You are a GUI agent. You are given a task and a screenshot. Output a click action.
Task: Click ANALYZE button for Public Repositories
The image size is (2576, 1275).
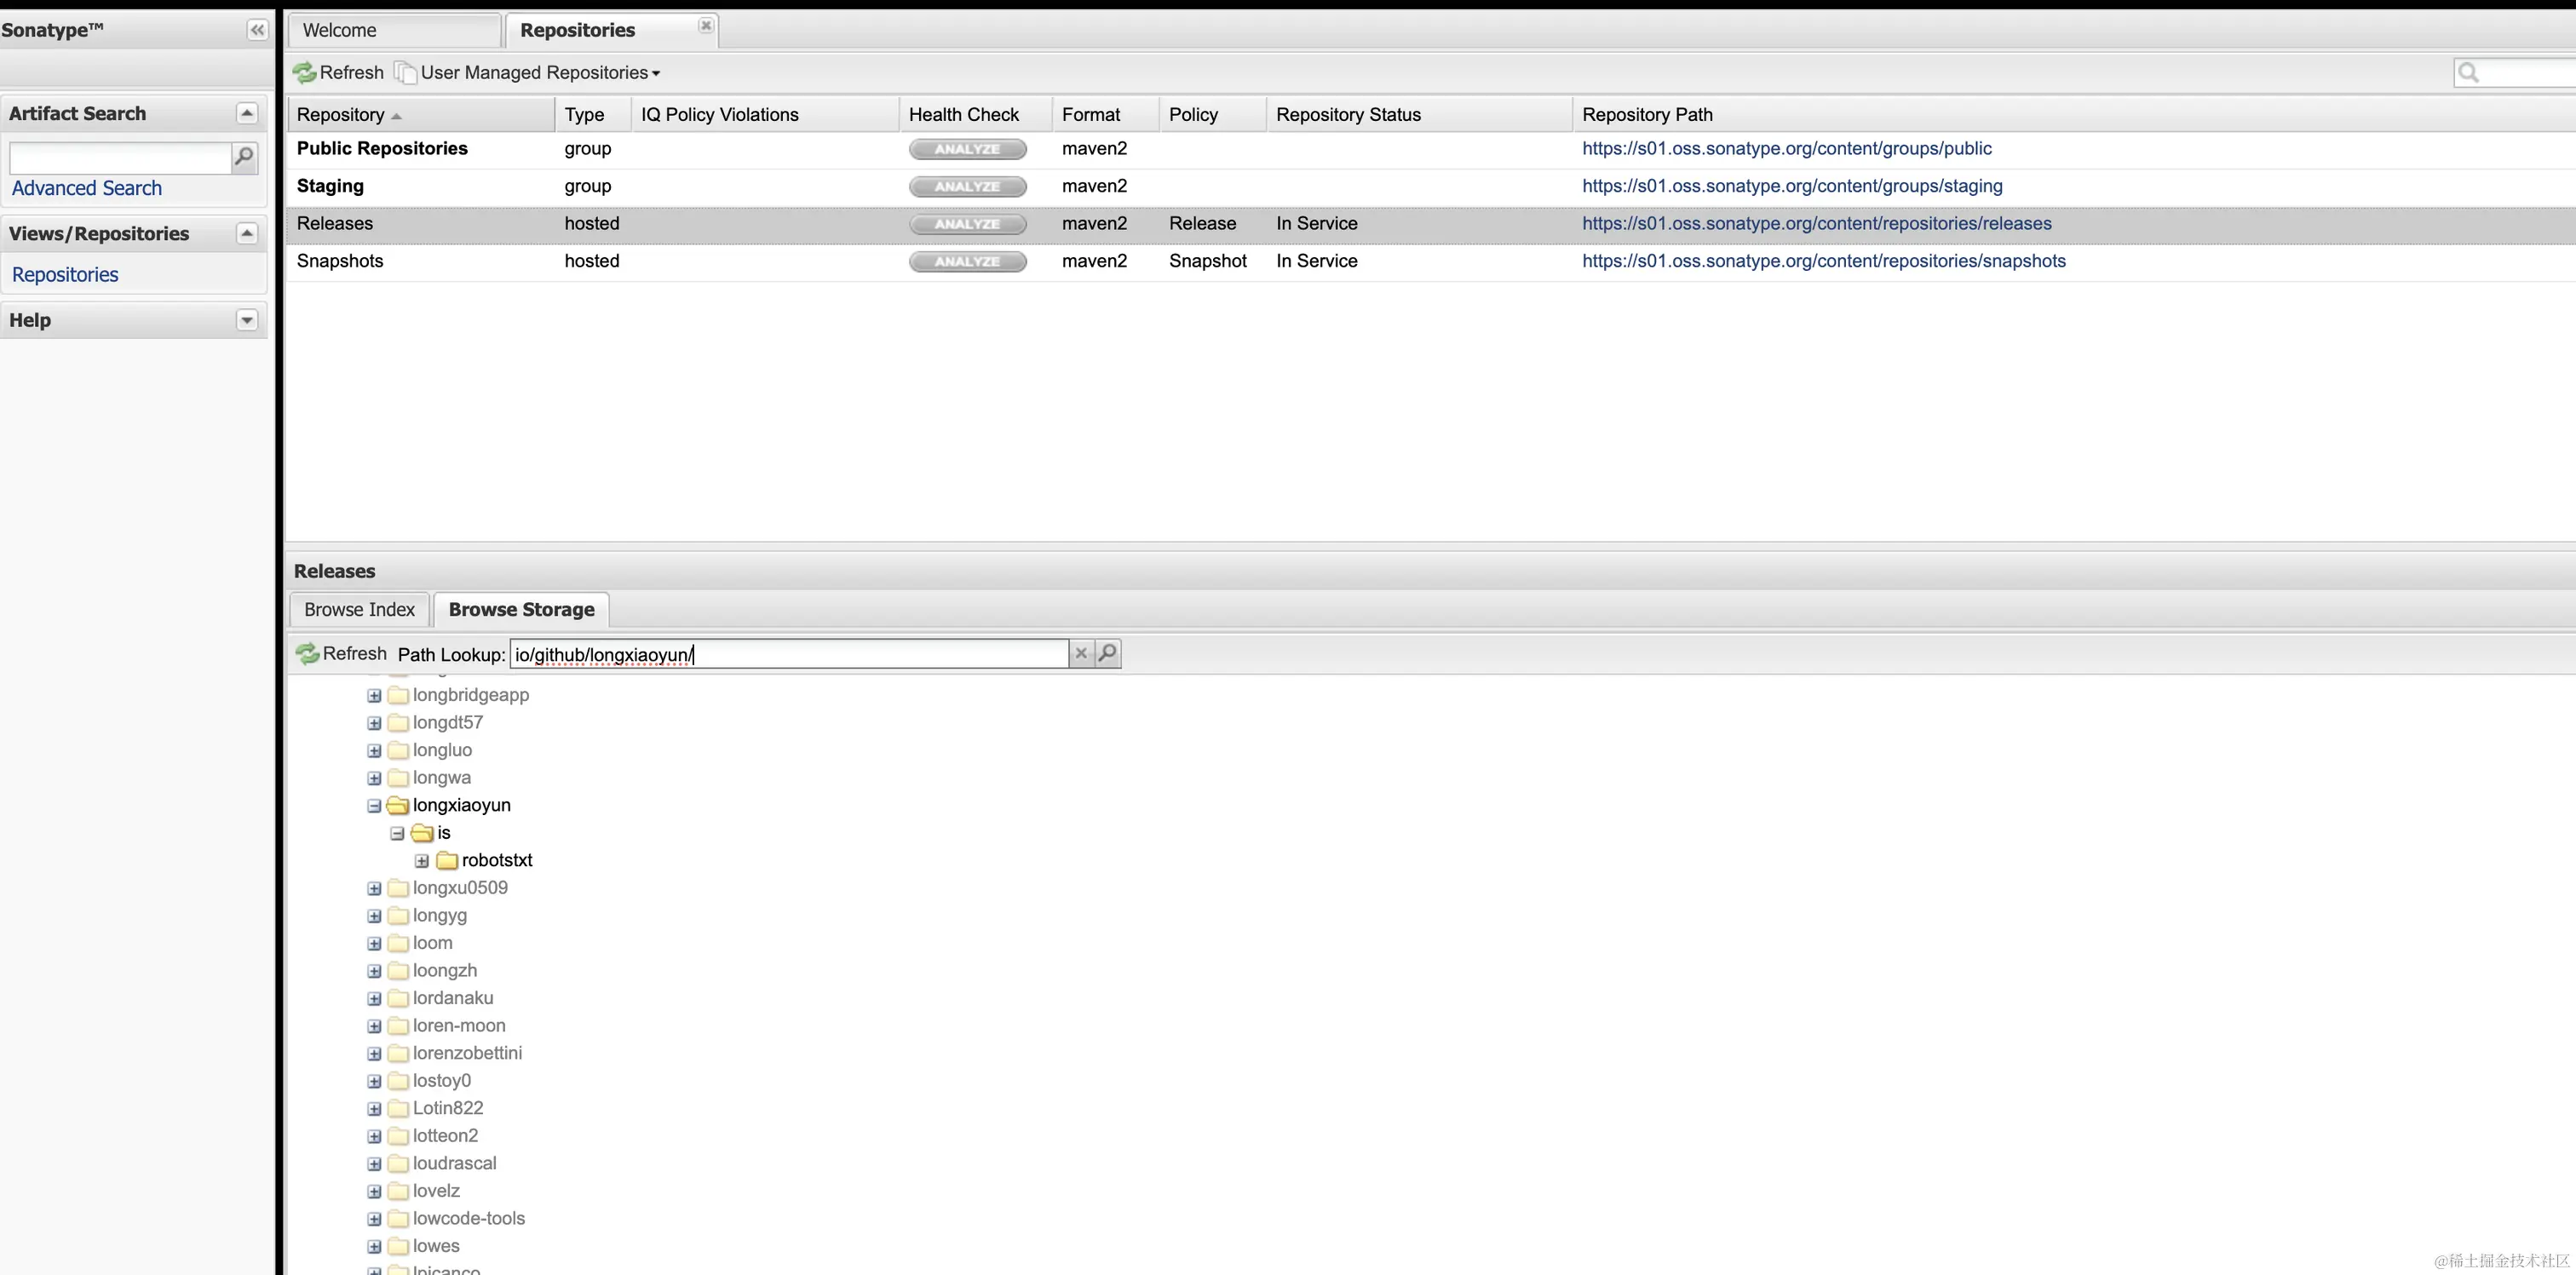pyautogui.click(x=967, y=149)
